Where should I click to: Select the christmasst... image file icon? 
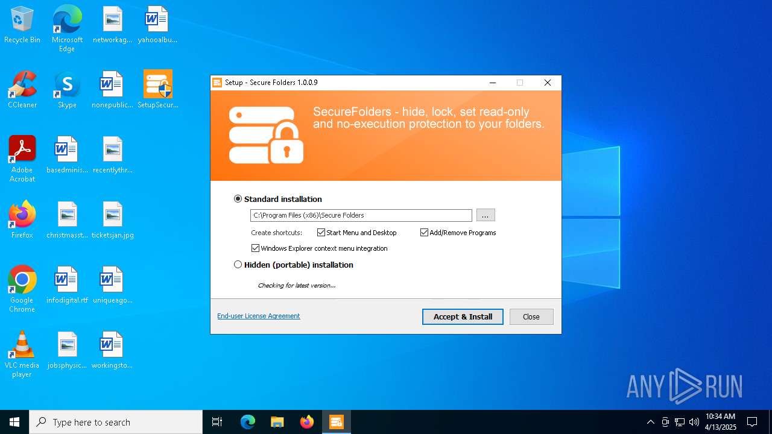67,221
